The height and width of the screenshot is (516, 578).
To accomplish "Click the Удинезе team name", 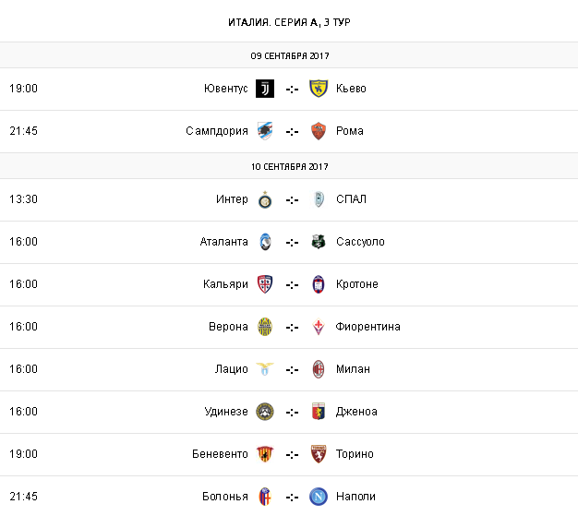I will point(226,412).
